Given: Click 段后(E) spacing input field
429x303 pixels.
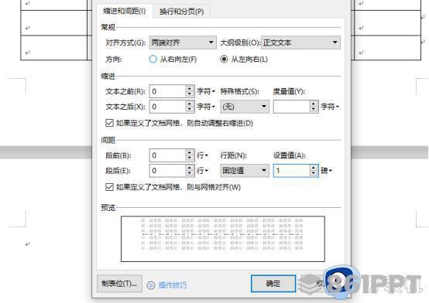Looking at the screenshot, I should [x=167, y=171].
